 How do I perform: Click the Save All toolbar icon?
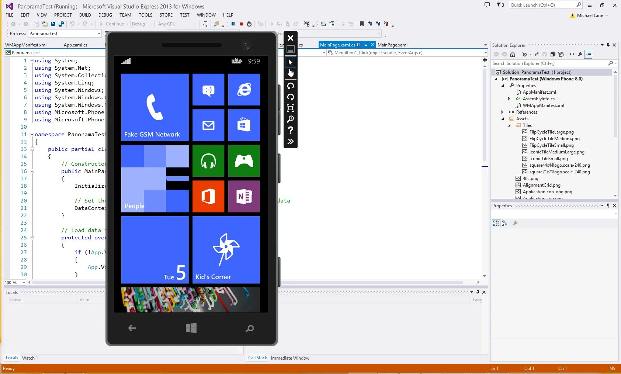61,24
